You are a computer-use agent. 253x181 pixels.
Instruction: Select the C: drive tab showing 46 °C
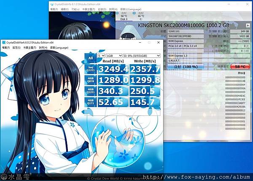141,16
